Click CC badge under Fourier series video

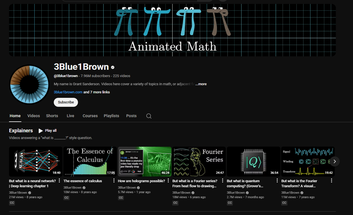pyautogui.click(x=175, y=203)
